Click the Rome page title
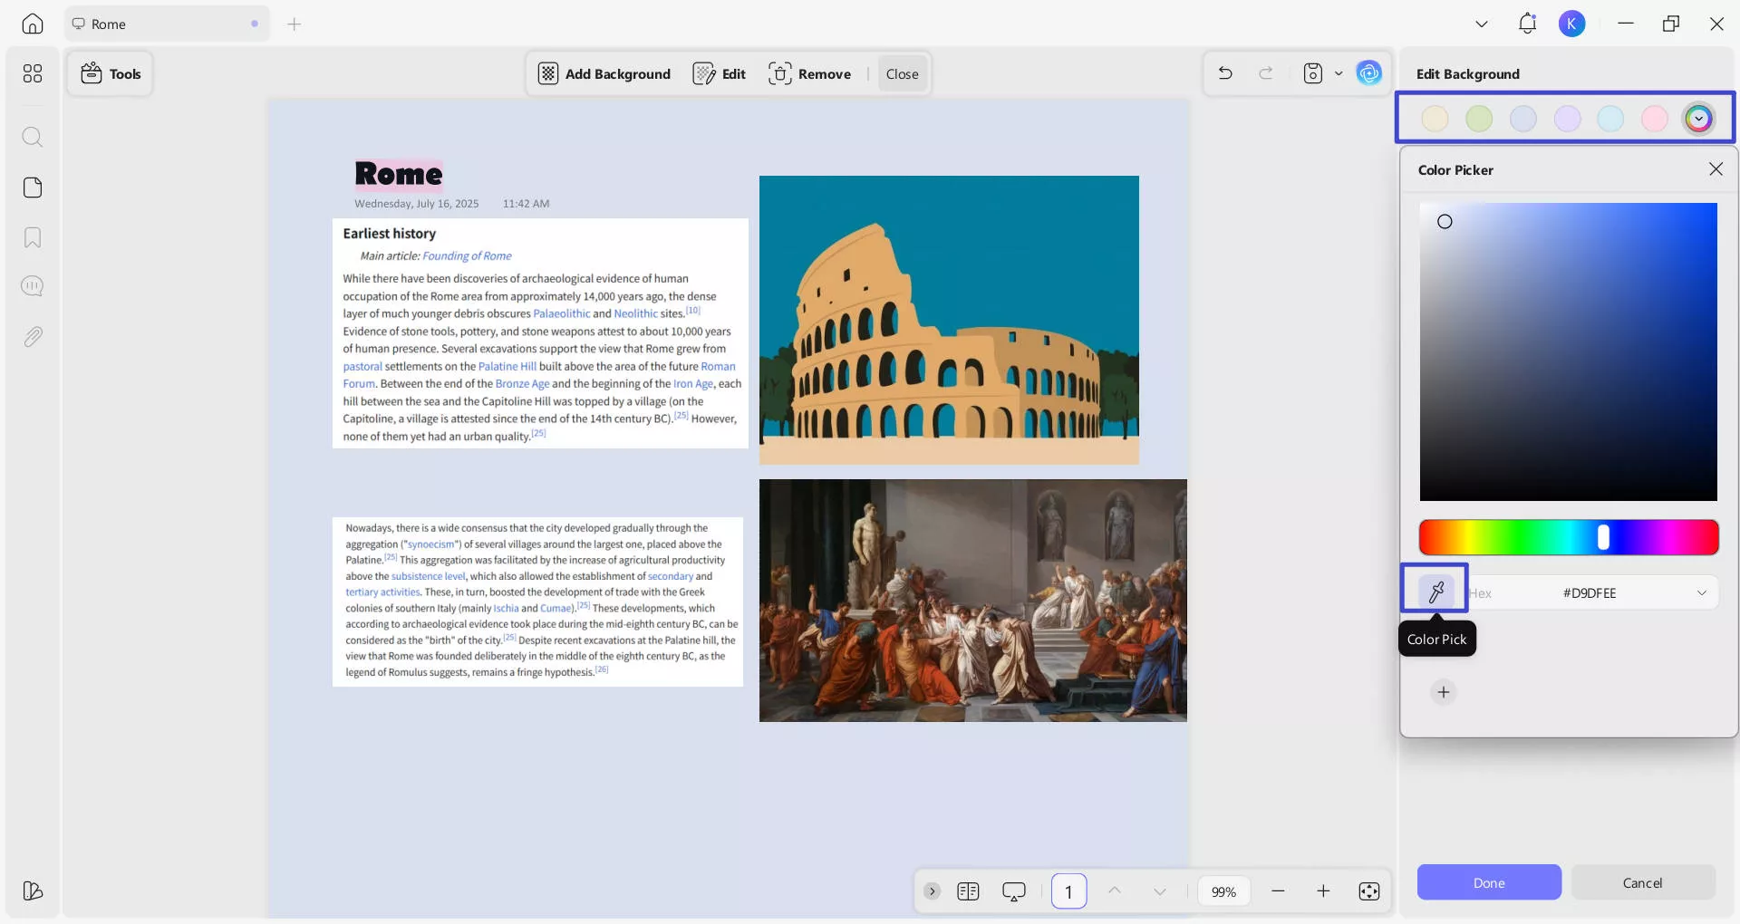The width and height of the screenshot is (1740, 924). tap(399, 174)
